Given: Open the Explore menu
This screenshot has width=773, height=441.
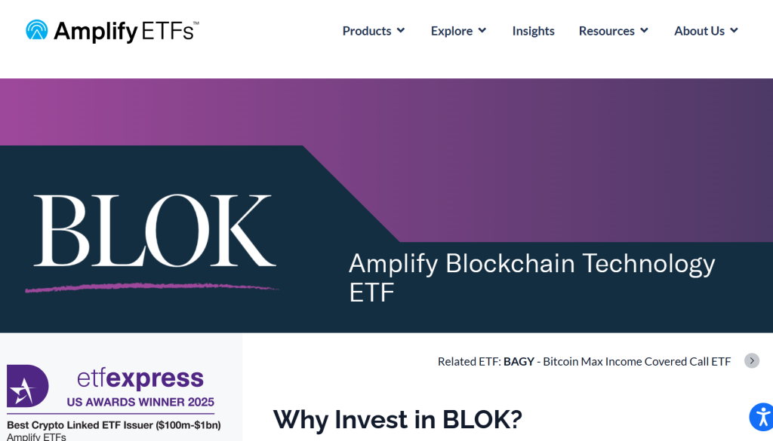Looking at the screenshot, I should coord(451,31).
